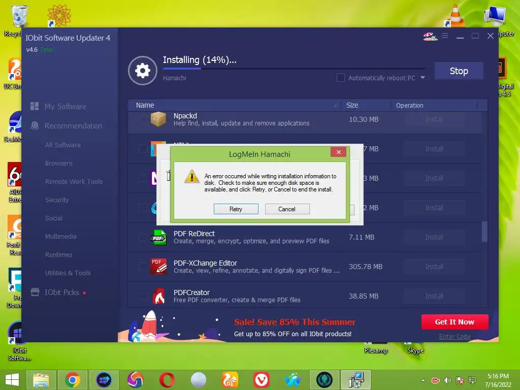Select Social category
This screenshot has height=390, width=520.
point(54,218)
